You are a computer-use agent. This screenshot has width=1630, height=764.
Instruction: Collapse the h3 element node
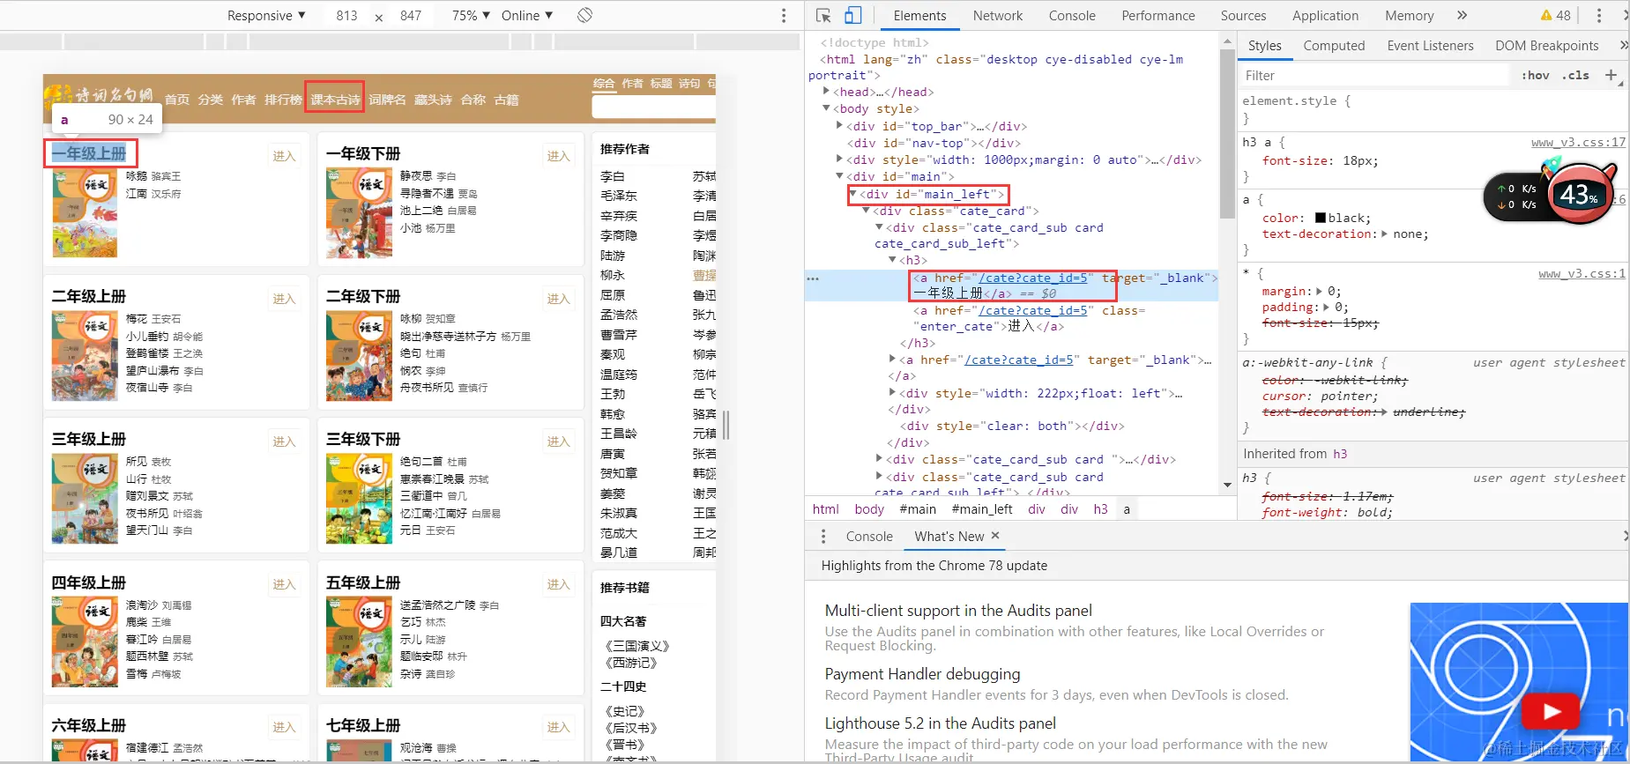pos(892,260)
